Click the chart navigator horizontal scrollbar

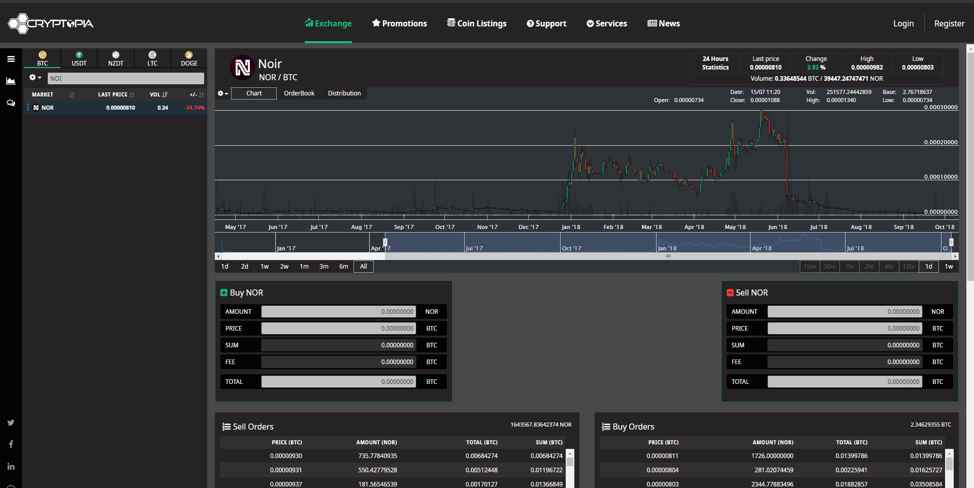point(668,256)
